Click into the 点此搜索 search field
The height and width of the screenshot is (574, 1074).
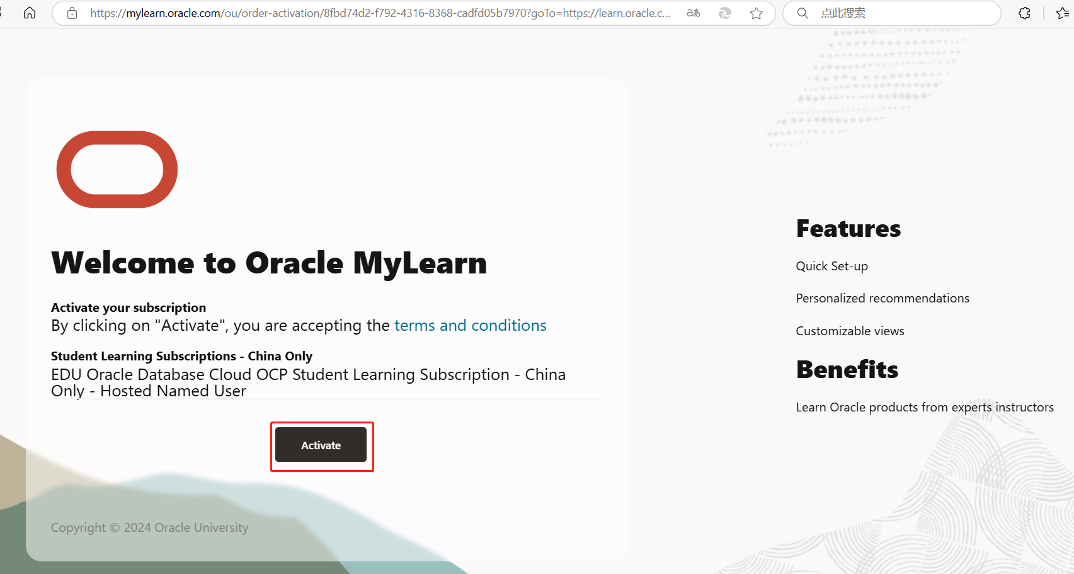[x=892, y=13]
